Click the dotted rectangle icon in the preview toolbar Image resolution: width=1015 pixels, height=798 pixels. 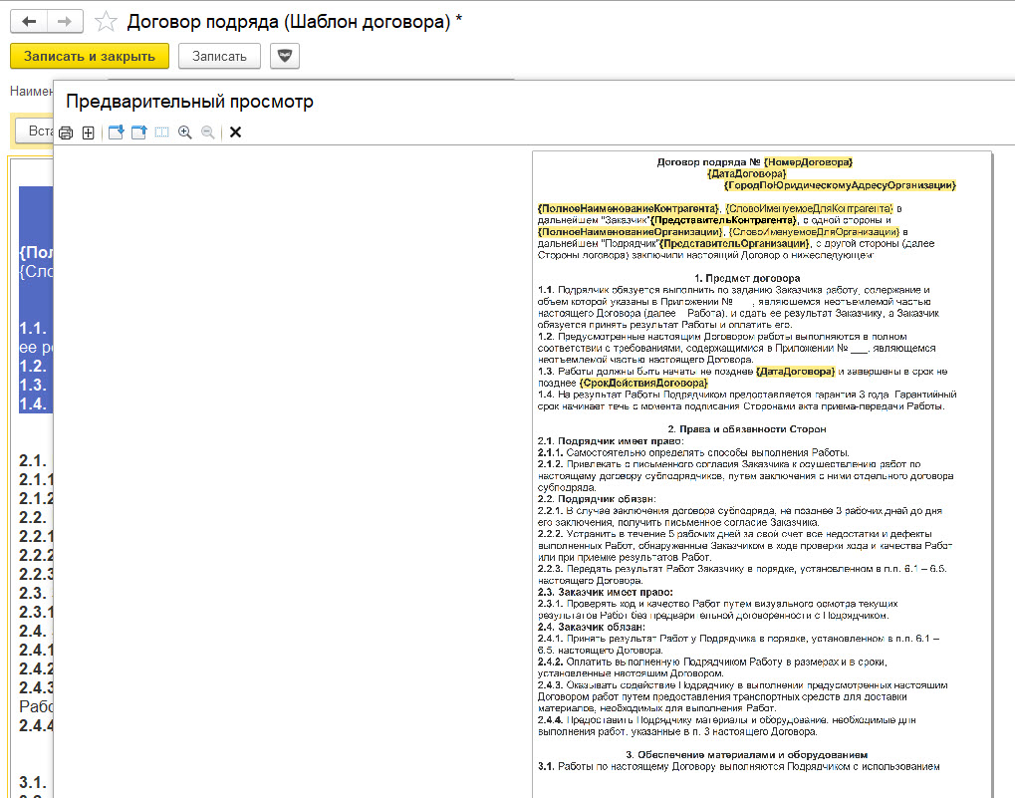click(161, 133)
